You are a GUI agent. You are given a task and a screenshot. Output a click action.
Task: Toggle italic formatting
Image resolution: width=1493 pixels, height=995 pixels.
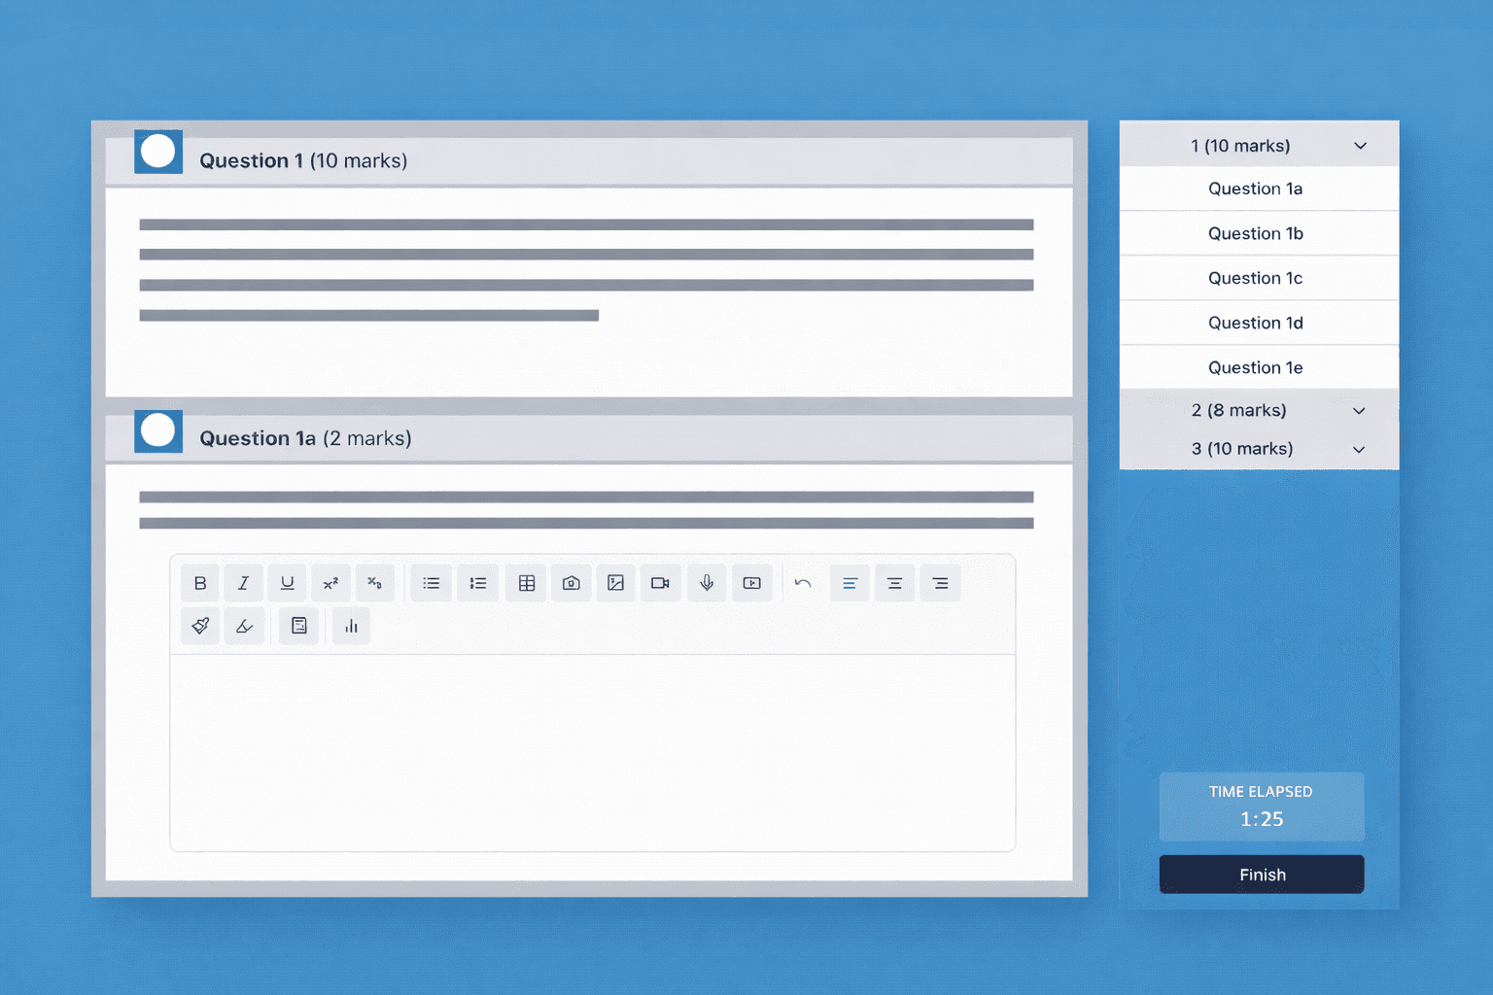[x=243, y=582]
